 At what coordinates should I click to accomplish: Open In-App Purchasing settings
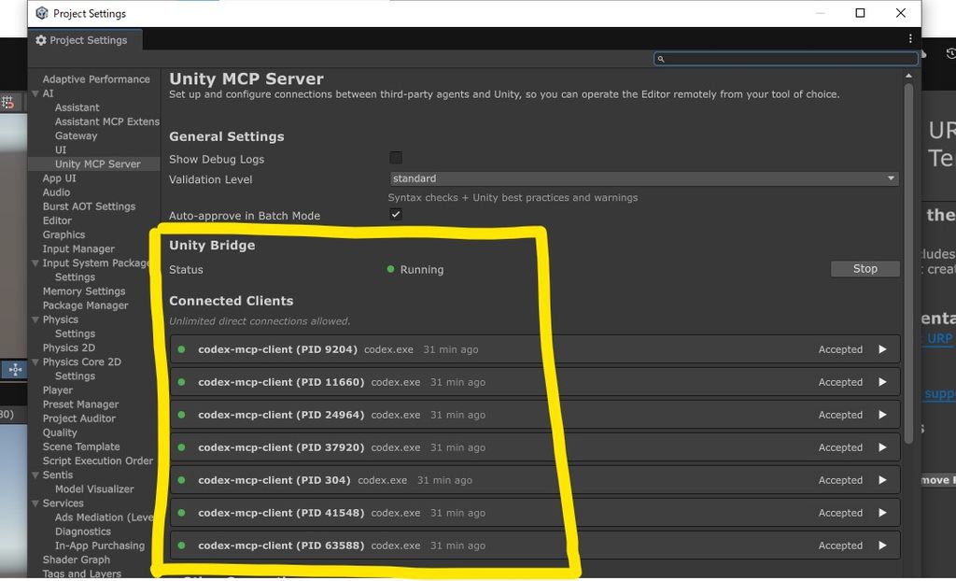click(x=100, y=546)
